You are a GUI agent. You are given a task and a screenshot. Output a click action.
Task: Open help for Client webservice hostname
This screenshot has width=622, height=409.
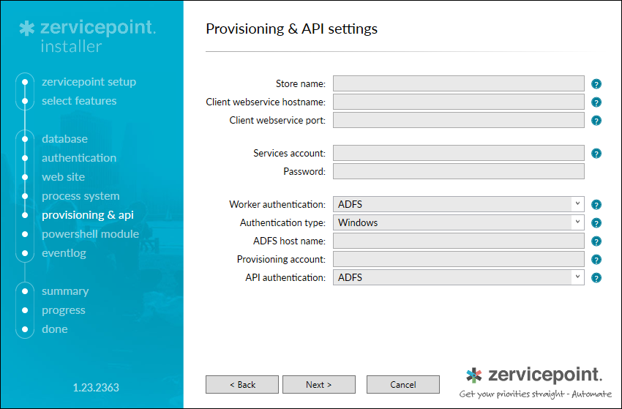(596, 102)
